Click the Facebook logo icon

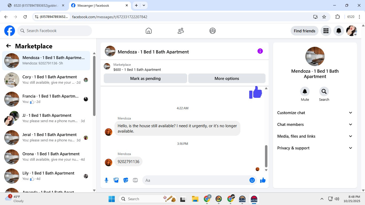point(10,31)
